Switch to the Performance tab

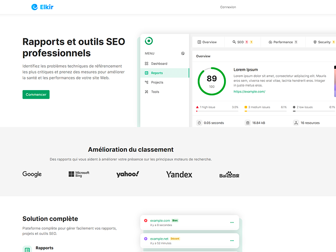283,42
